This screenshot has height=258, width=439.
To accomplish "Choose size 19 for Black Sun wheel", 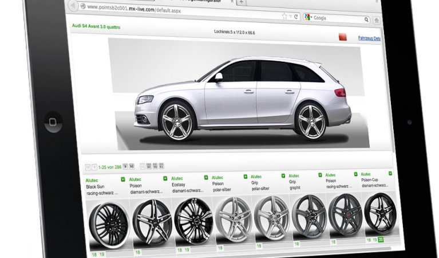I will (x=102, y=255).
